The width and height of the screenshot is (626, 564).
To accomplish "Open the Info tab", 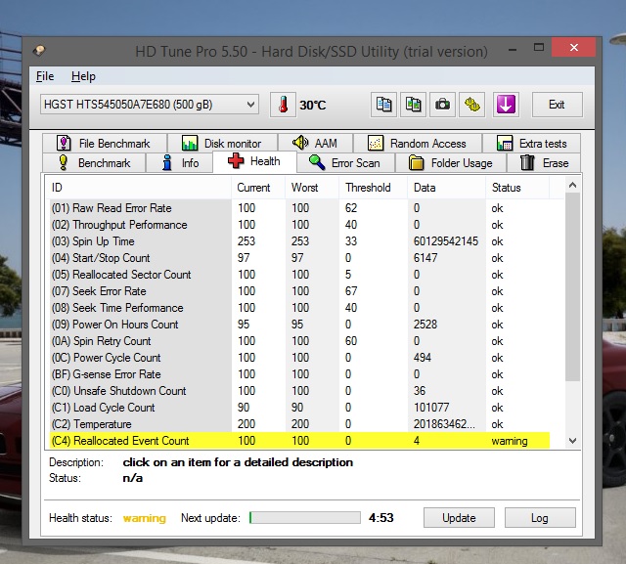I will pos(179,162).
